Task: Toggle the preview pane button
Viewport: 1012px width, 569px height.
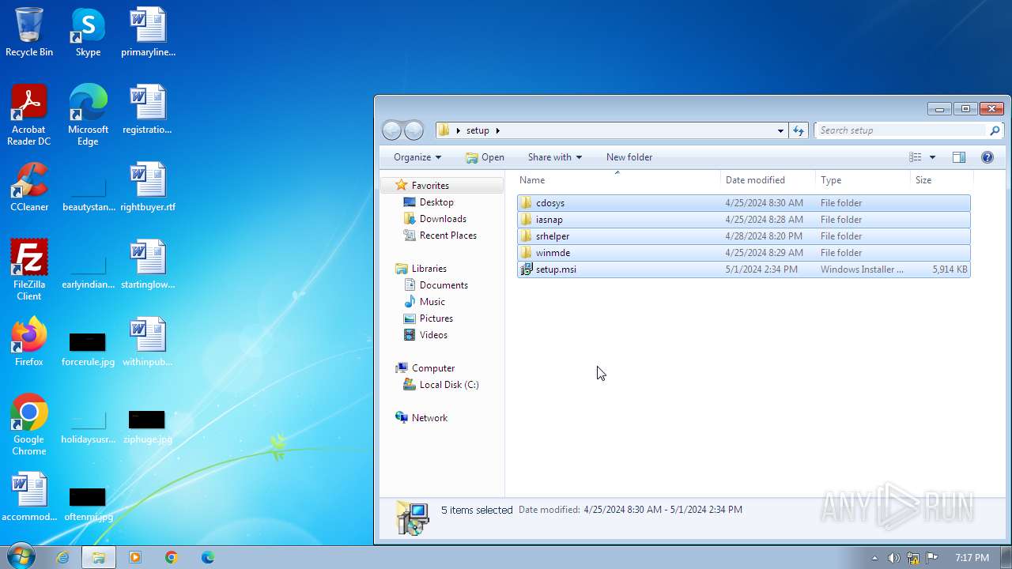Action: coord(959,157)
